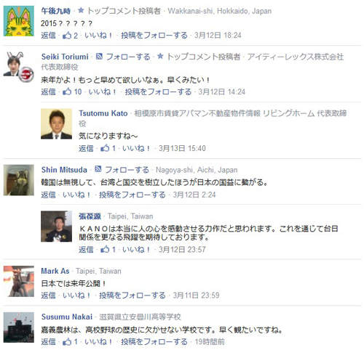The width and height of the screenshot is (364, 350).
Task: Like Mark As's comment with いいね！
Action: point(76,295)
